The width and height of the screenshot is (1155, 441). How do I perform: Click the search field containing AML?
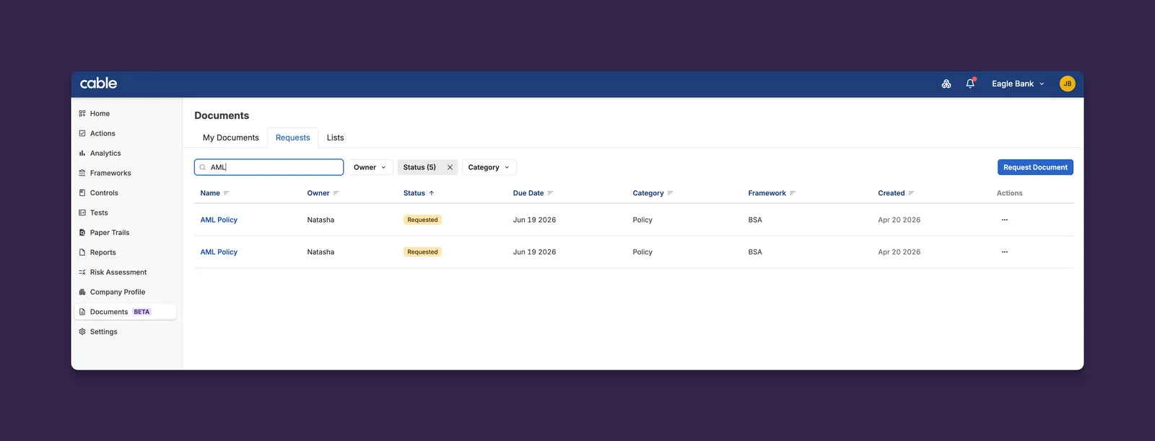(269, 167)
